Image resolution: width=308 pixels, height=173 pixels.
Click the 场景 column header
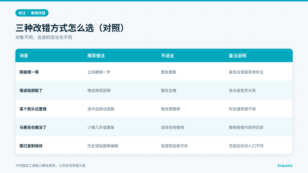point(24,56)
